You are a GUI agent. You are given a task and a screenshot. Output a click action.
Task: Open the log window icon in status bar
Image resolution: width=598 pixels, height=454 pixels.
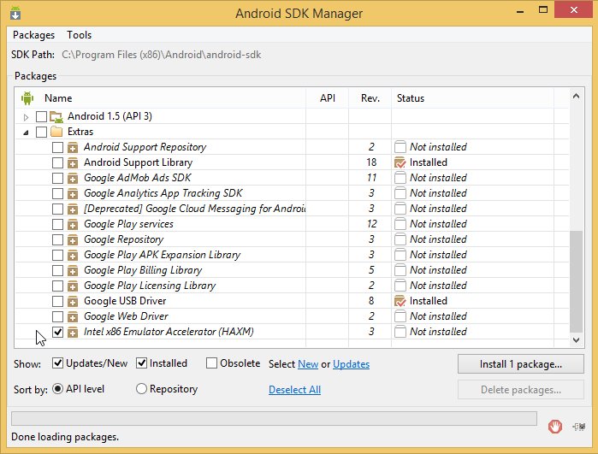click(x=579, y=427)
